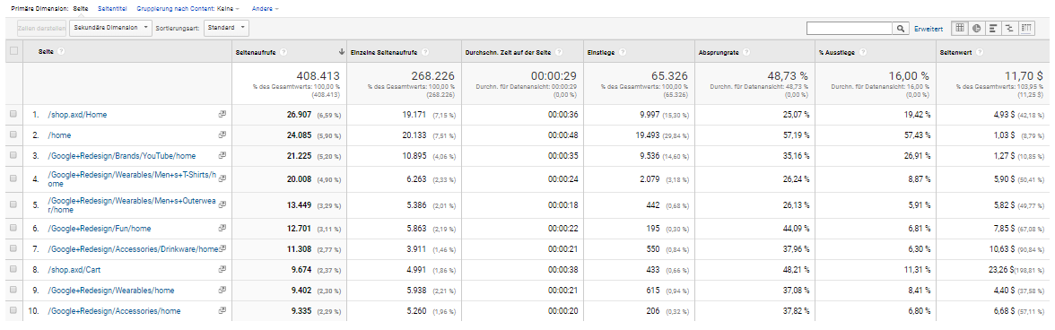Select the Seitentitel primary dimension

point(111,8)
